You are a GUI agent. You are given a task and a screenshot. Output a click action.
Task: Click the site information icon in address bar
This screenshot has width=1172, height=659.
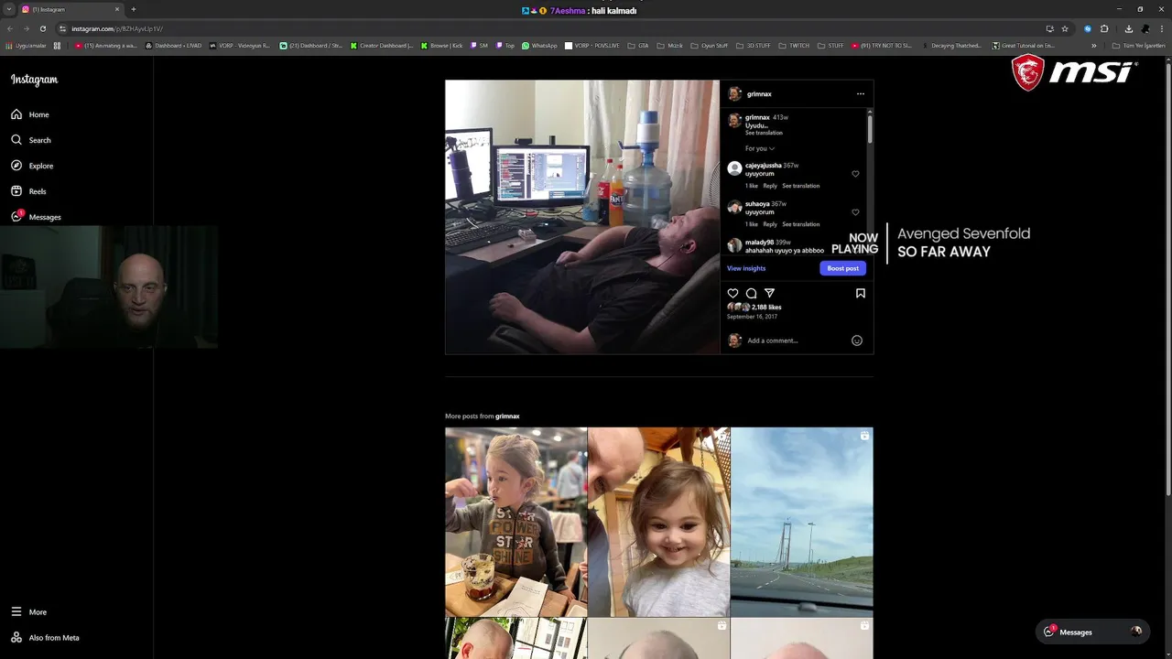click(x=62, y=28)
